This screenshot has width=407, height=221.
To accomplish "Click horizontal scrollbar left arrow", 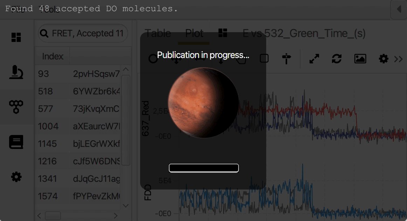I will pos(39,215).
